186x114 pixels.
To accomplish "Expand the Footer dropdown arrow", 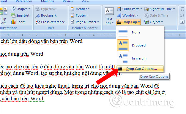I will pos(88,15).
